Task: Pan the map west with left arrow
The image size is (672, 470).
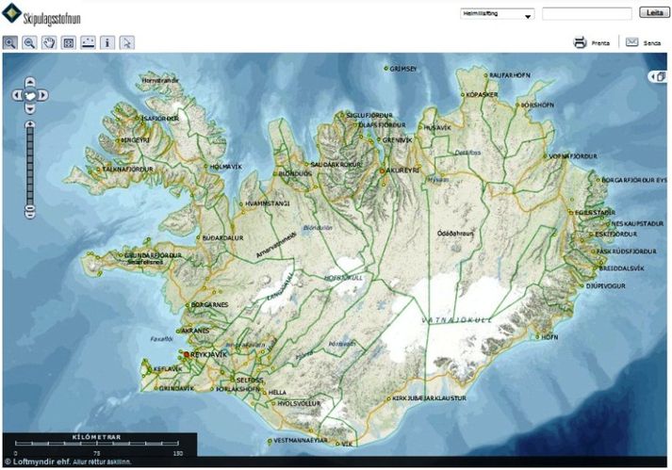Action: tap(16, 95)
